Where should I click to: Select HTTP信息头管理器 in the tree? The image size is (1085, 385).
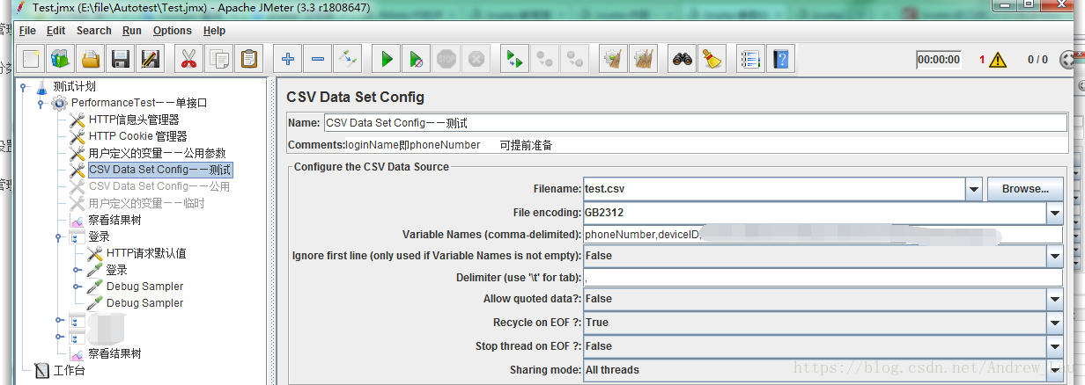[x=134, y=120]
